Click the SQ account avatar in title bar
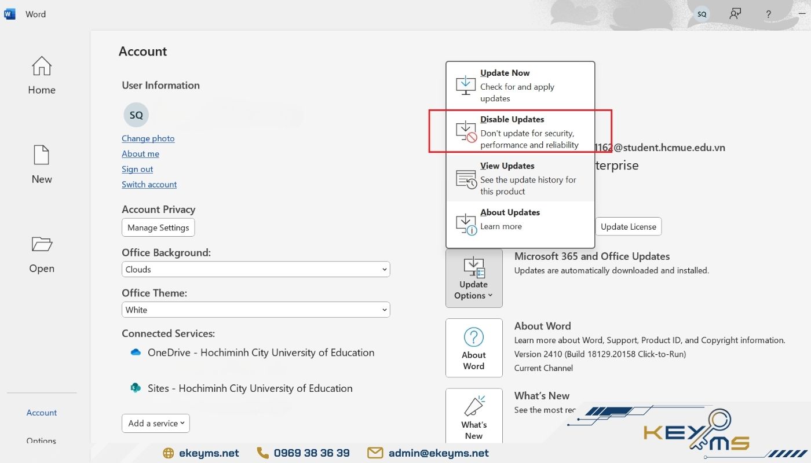The image size is (811, 463). click(x=702, y=14)
